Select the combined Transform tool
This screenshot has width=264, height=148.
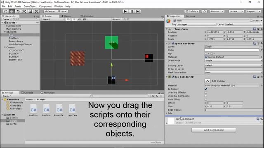point(37,11)
